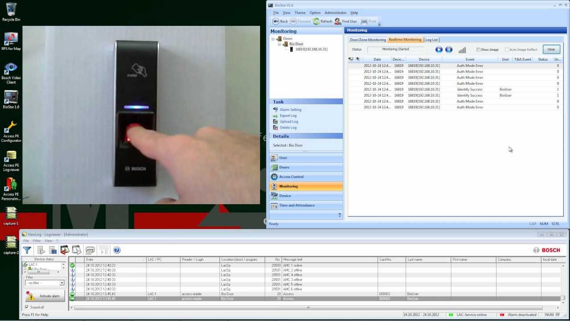Start realtime monitoring with play icon
Viewport: 570px width, 321px height.
(439, 49)
